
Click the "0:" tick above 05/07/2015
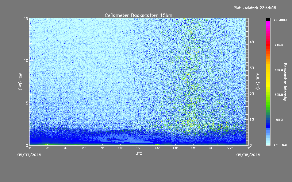click(x=29, y=148)
